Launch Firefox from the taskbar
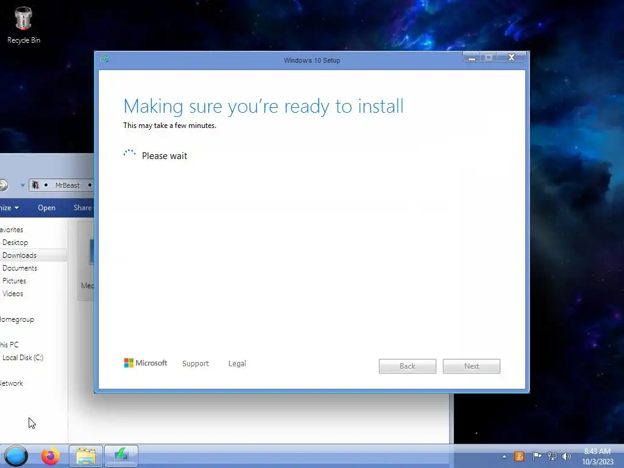Image resolution: width=624 pixels, height=468 pixels. [x=51, y=456]
